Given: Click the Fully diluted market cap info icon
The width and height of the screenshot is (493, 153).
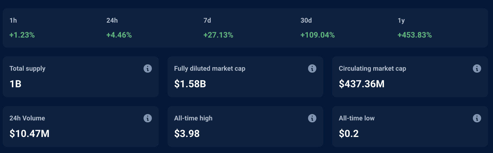Looking at the screenshot, I should tap(312, 68).
